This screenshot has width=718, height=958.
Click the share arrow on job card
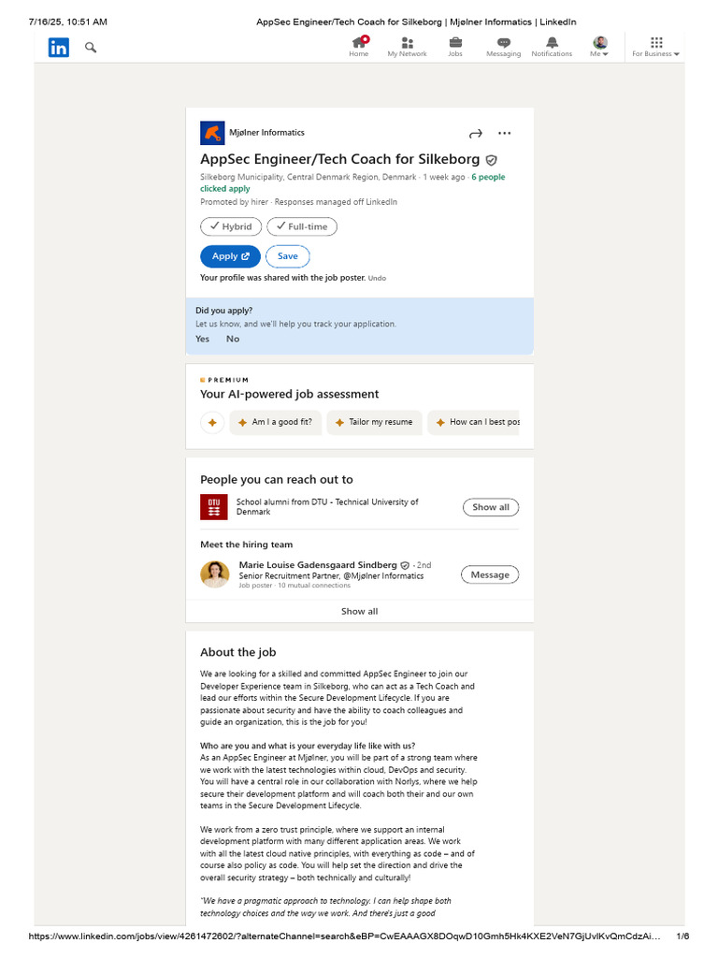point(475,133)
